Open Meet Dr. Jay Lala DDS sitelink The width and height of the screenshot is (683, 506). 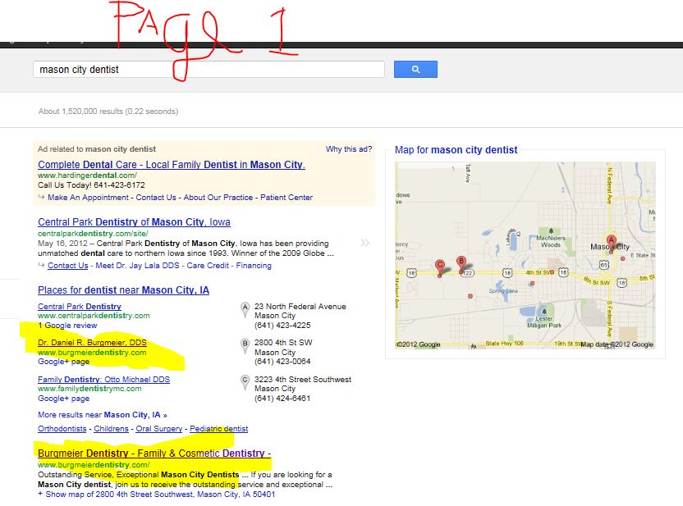[x=137, y=266]
